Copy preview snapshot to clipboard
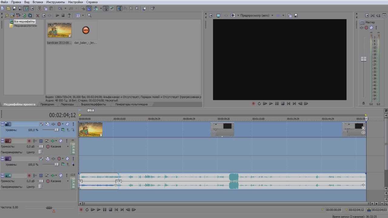 click(290, 15)
